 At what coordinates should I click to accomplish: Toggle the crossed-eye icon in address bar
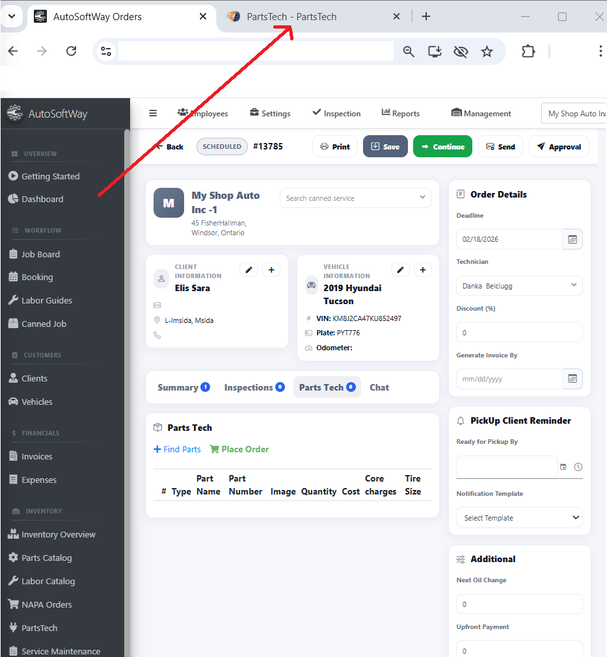coord(461,52)
